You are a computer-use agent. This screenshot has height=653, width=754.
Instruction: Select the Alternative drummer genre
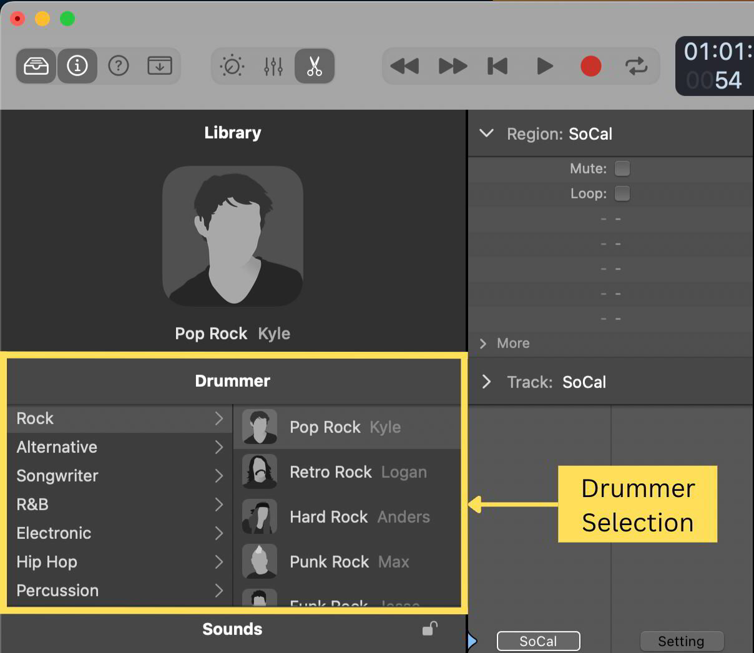[56, 447]
